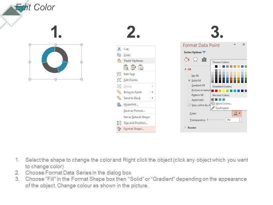Select the No fill radio button
Viewport: 273px width, 205px height.
(x=189, y=76)
